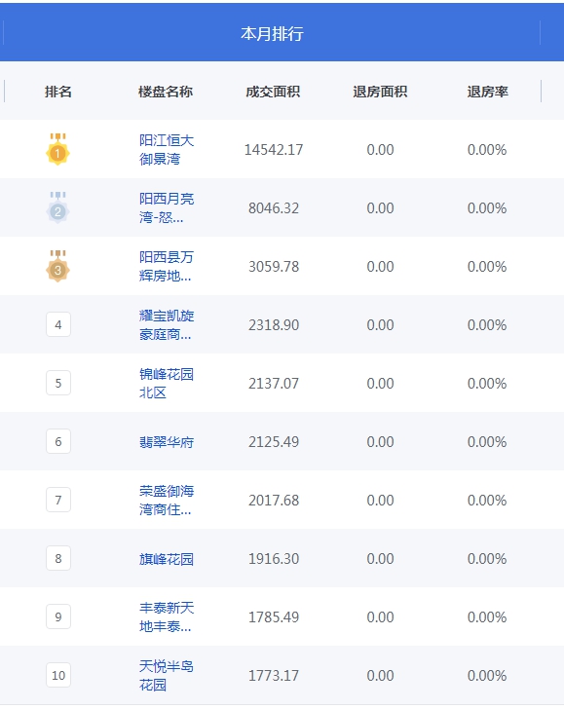This screenshot has height=709, width=564.
Task: Open the 天悦半岛花园 property link
Action: click(167, 675)
